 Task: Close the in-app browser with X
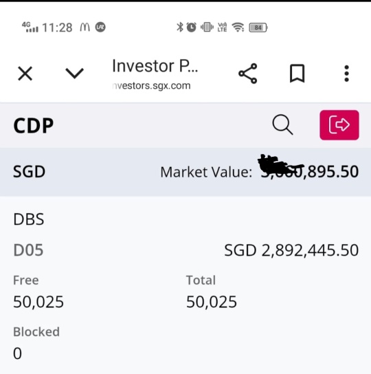click(25, 74)
